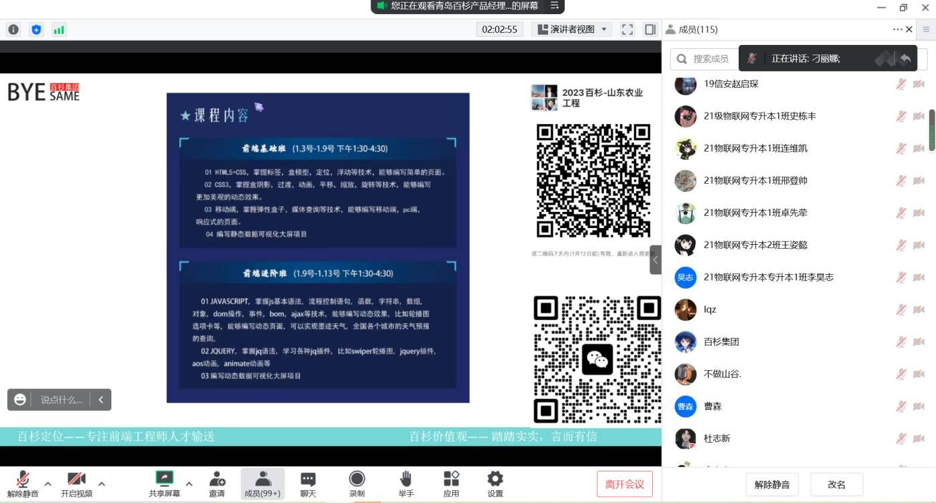This screenshot has height=503, width=936.
Task: Open the network signal status icon
Action: click(x=59, y=30)
